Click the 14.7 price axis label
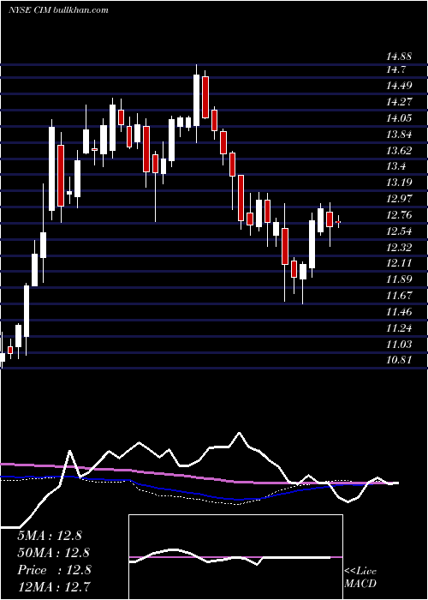The image size is (428, 600). pos(395,69)
